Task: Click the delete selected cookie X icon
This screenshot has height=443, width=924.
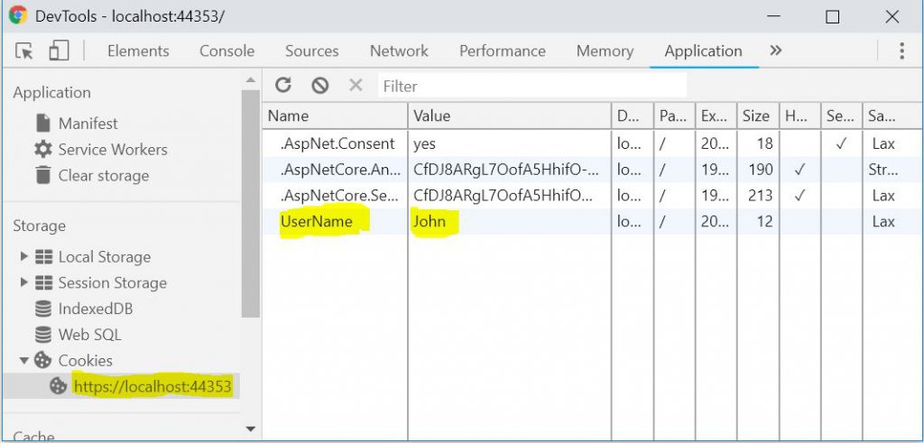Action: point(356,86)
